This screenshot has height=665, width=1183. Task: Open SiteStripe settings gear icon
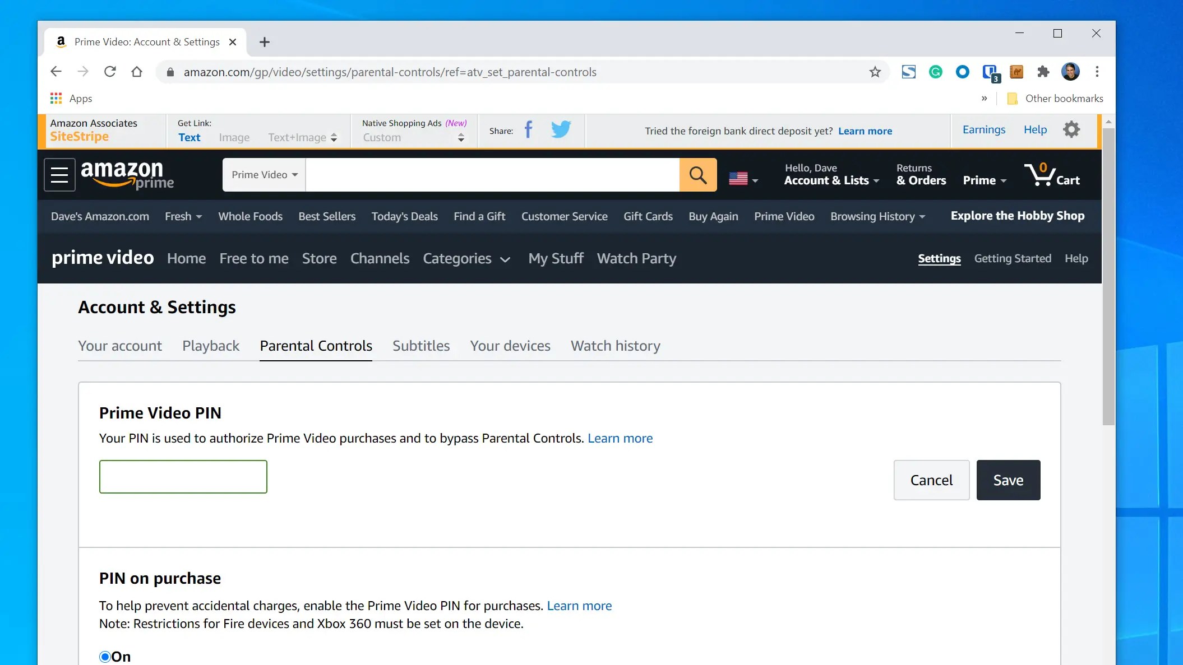click(x=1071, y=130)
